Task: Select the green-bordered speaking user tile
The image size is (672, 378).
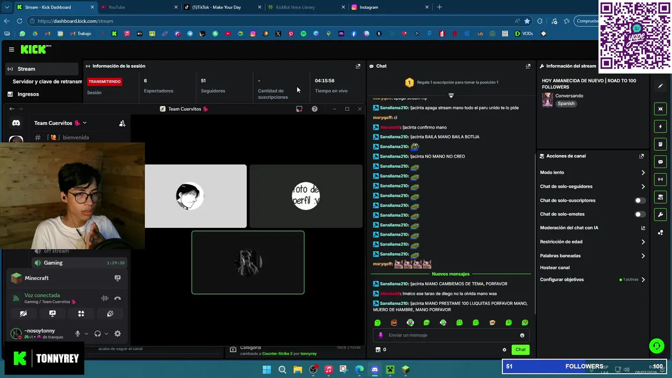Action: (248, 262)
